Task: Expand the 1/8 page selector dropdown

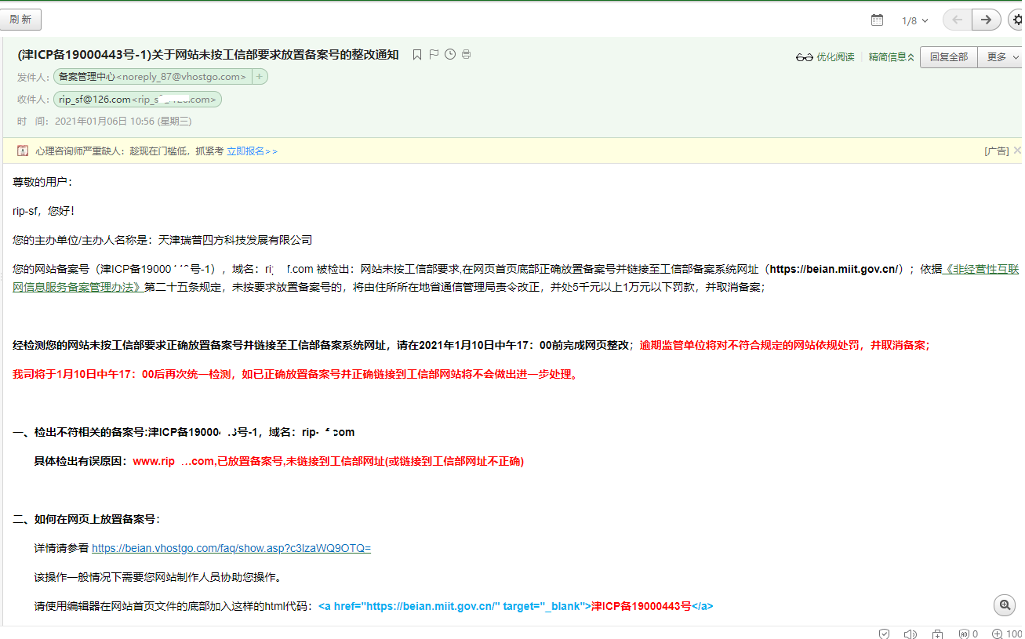Action: point(915,20)
